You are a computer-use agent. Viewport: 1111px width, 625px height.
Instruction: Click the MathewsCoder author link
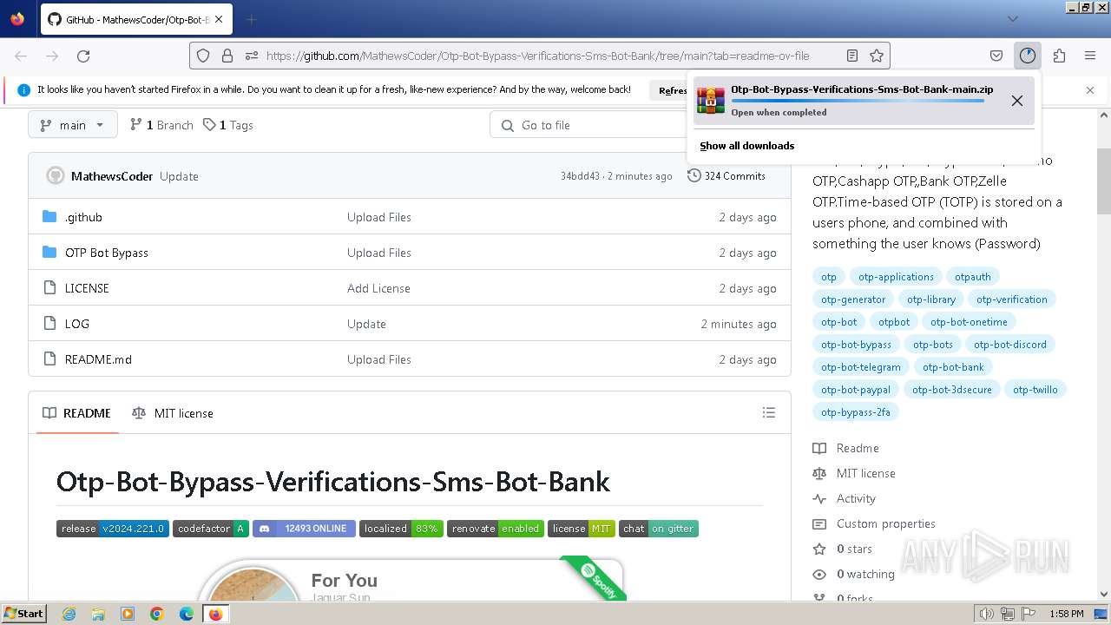tap(112, 176)
